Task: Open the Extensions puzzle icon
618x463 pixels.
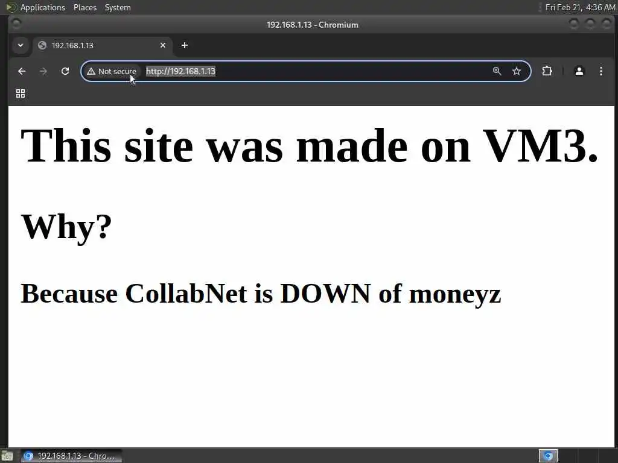Action: [547, 71]
